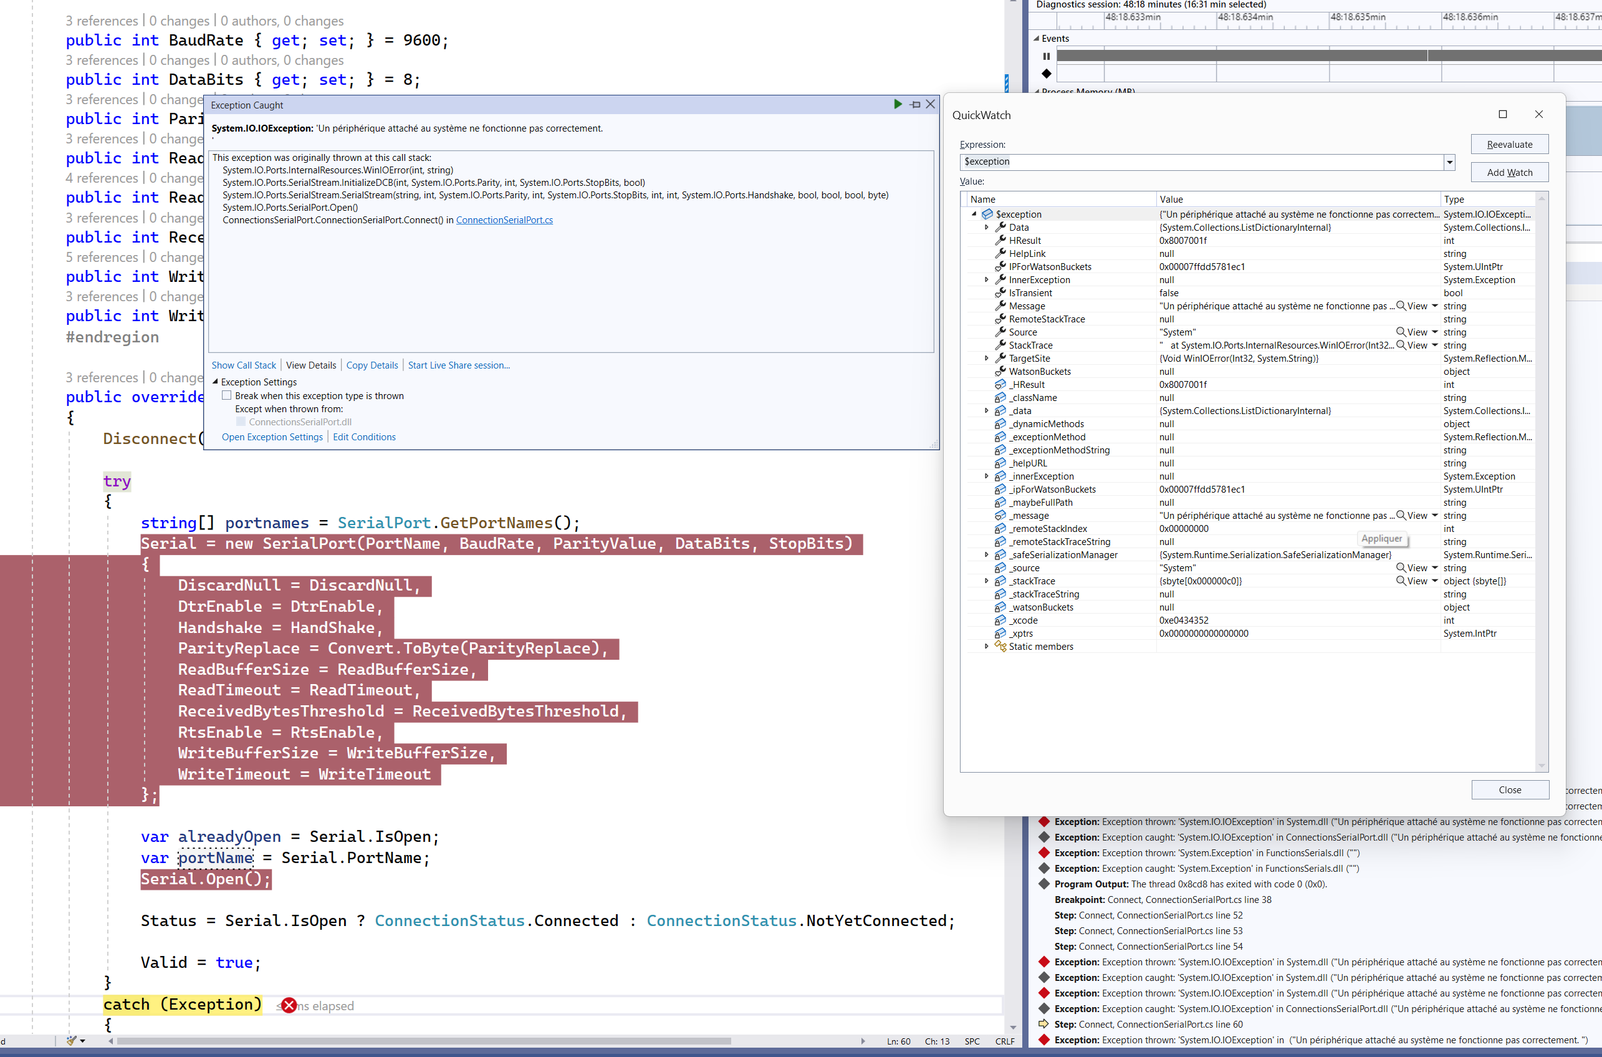Enable Break when this exception type is thrown

227,396
